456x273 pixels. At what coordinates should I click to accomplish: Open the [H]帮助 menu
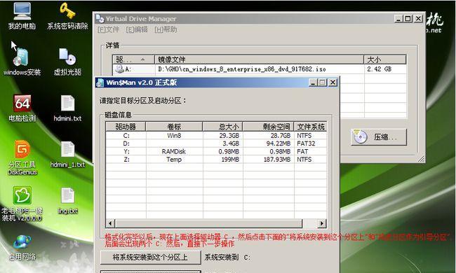click(166, 29)
